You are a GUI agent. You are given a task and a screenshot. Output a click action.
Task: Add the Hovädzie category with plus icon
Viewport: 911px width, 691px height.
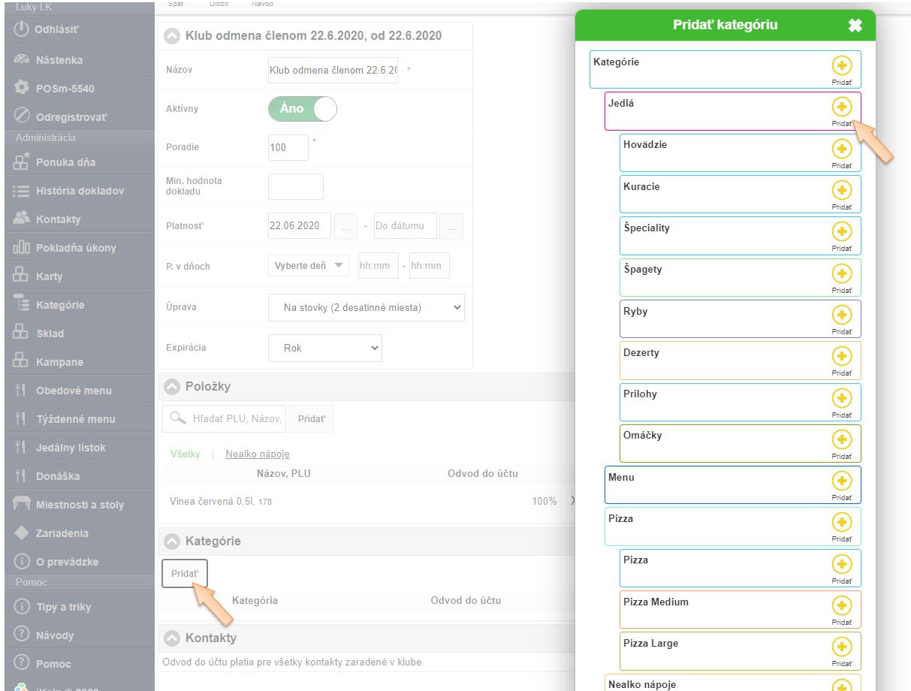841,149
